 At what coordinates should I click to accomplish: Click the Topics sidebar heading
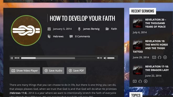coord(136,95)
